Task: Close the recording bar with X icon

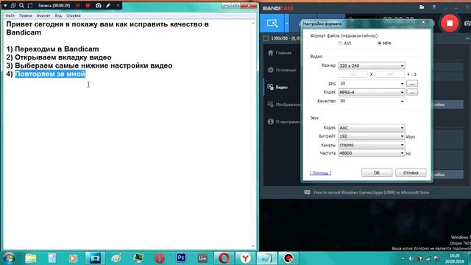Action: pos(118,5)
